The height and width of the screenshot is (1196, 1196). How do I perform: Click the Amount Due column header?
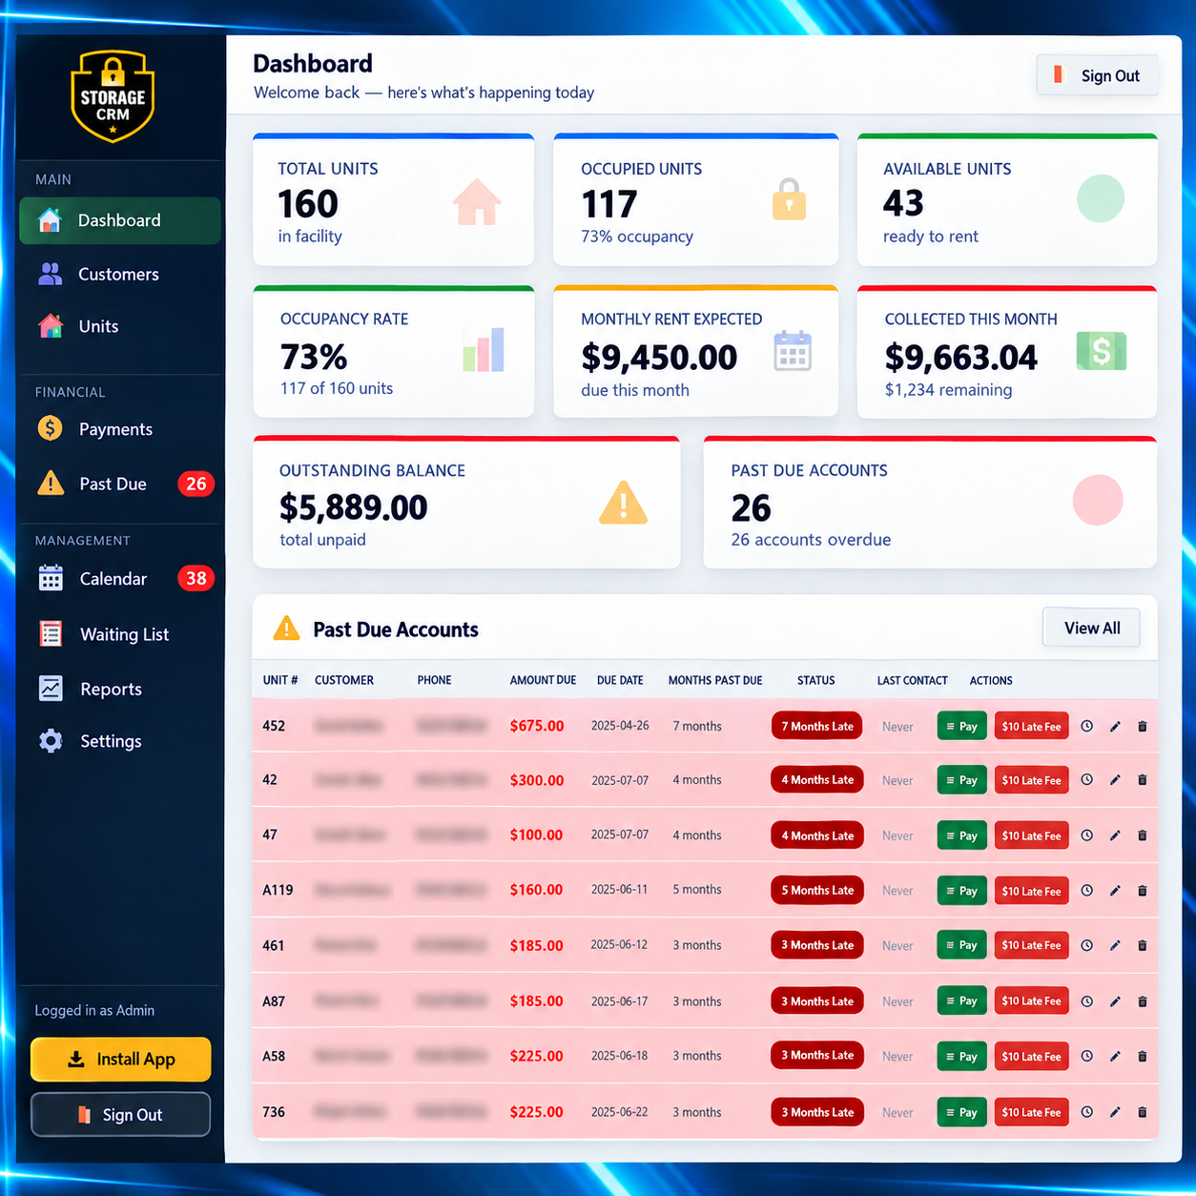543,680
